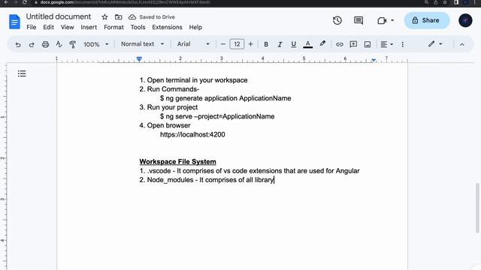
Task: Run spelling and grammar check
Action: [59, 44]
